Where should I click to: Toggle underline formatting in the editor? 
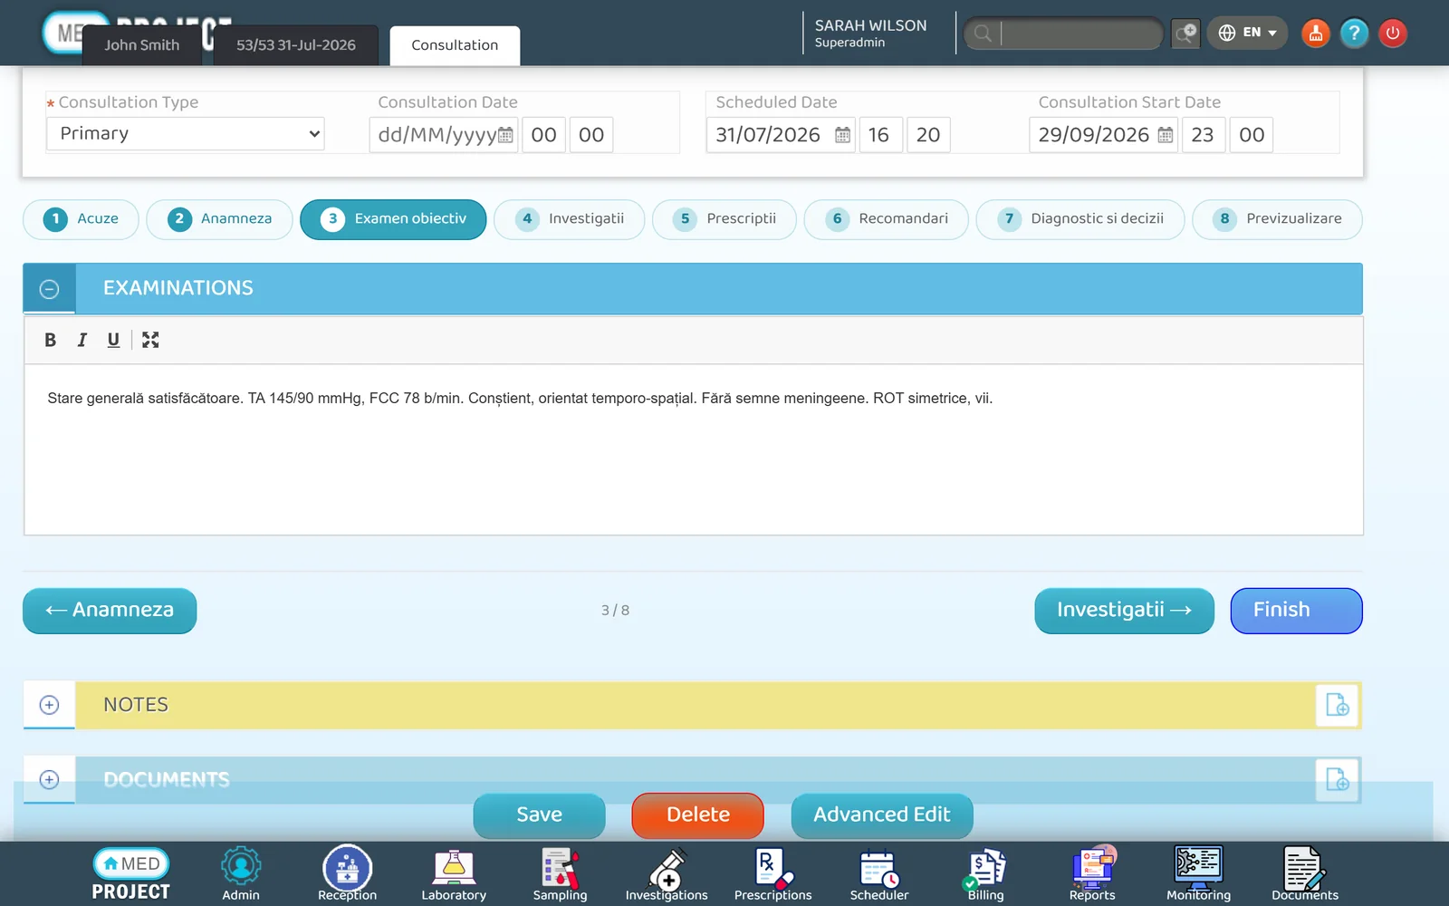(113, 340)
